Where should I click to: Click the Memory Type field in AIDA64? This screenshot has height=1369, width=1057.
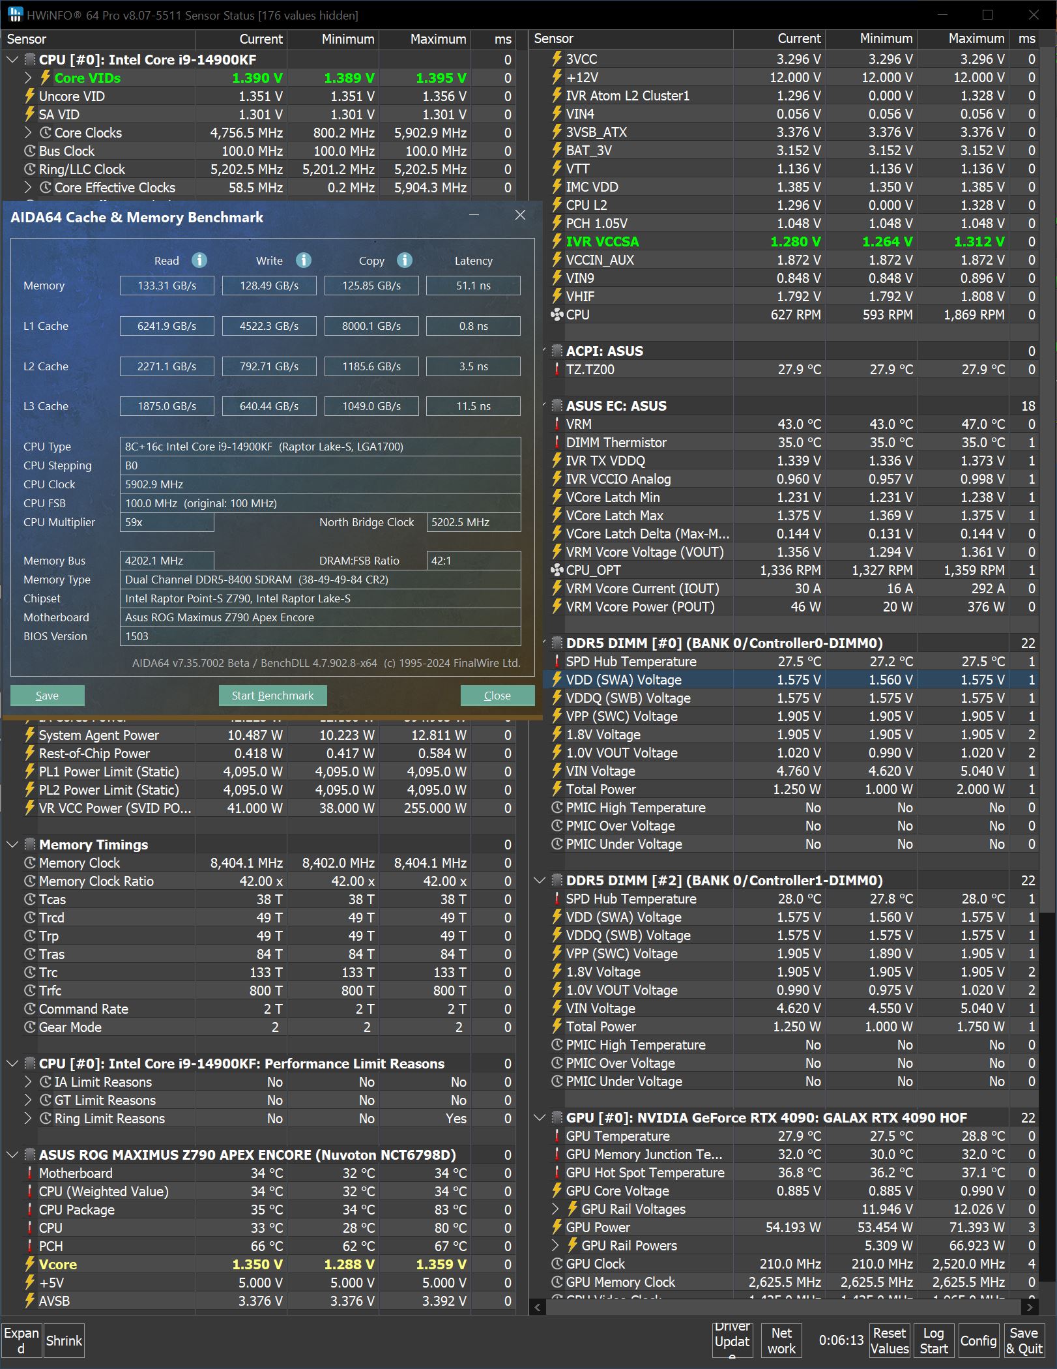pos(320,580)
